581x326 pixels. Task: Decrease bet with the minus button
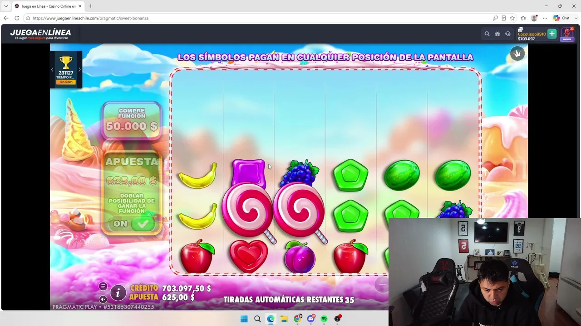382,284
